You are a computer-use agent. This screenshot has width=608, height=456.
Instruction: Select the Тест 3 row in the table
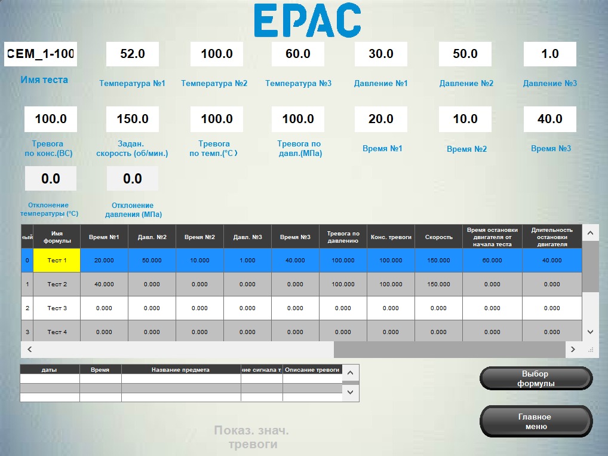57,308
